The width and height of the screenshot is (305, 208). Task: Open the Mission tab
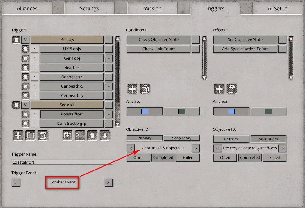152,8
